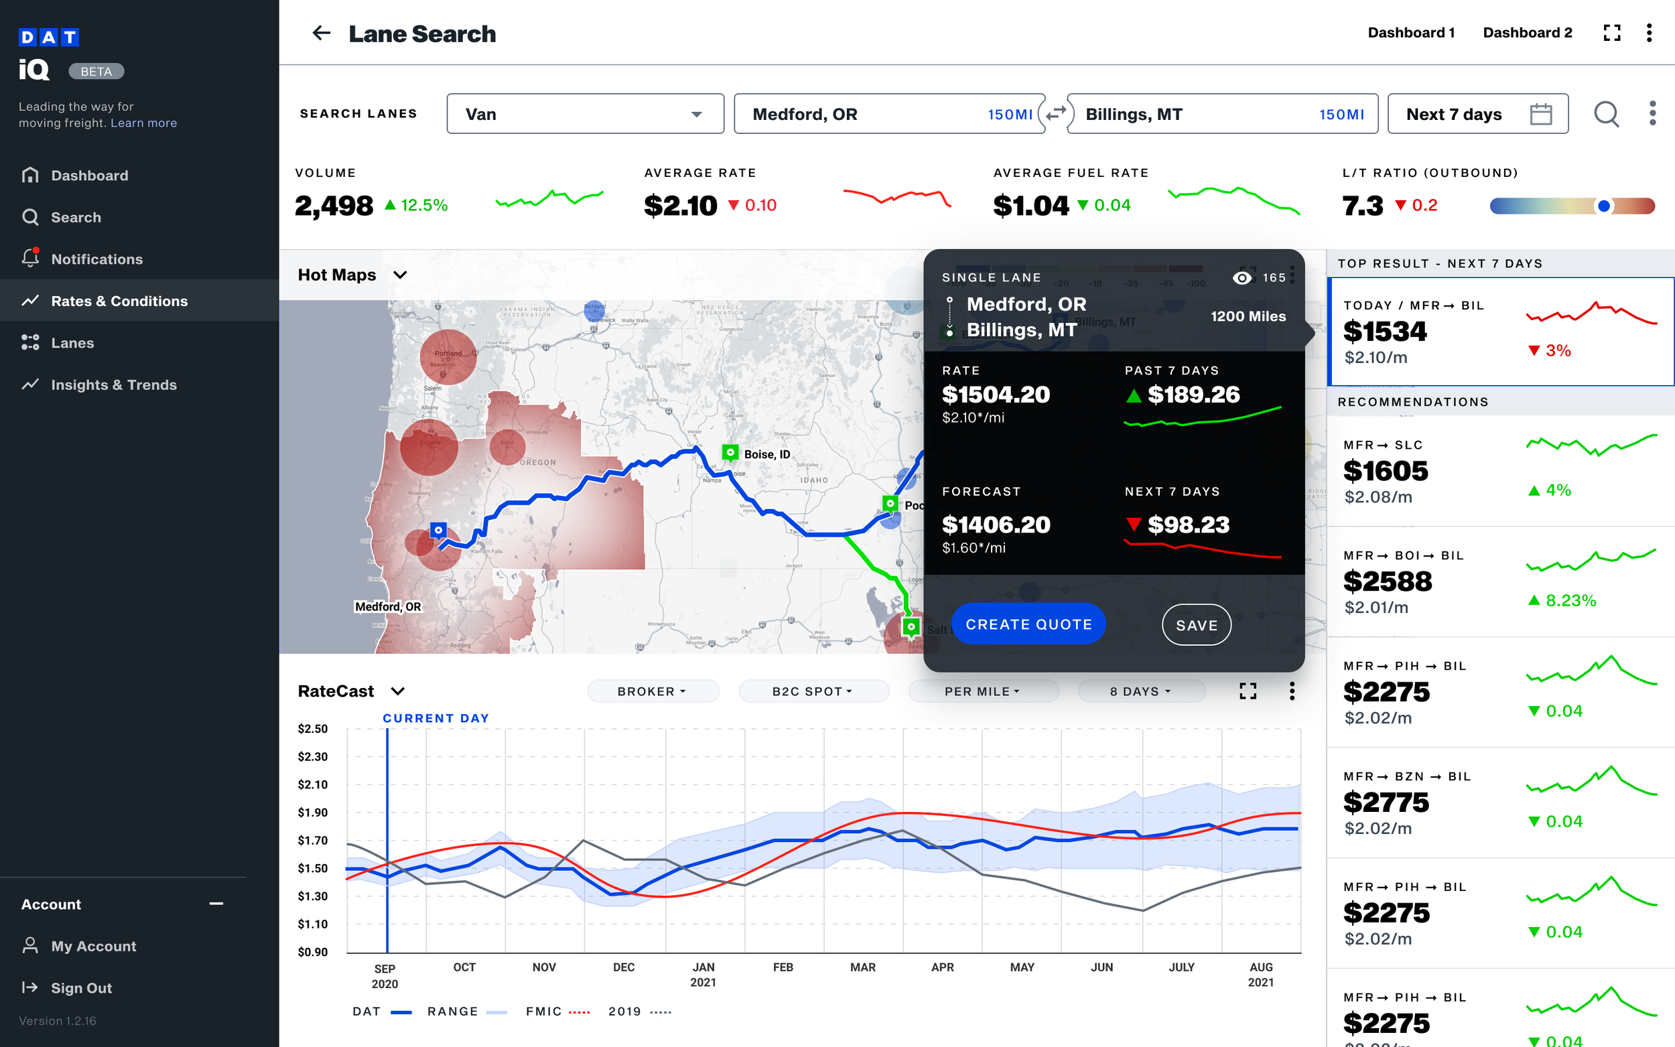Toggle the eye watch icon on lane card

[1242, 278]
